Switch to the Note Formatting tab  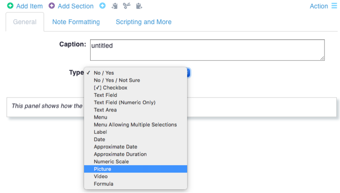click(76, 22)
